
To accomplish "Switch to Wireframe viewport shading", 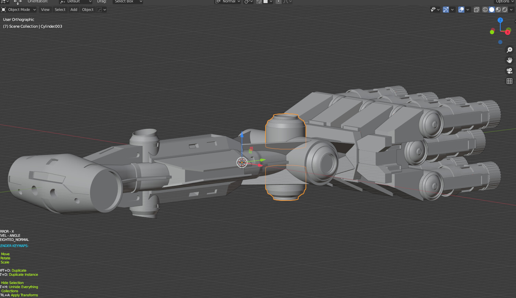I will 485,10.
